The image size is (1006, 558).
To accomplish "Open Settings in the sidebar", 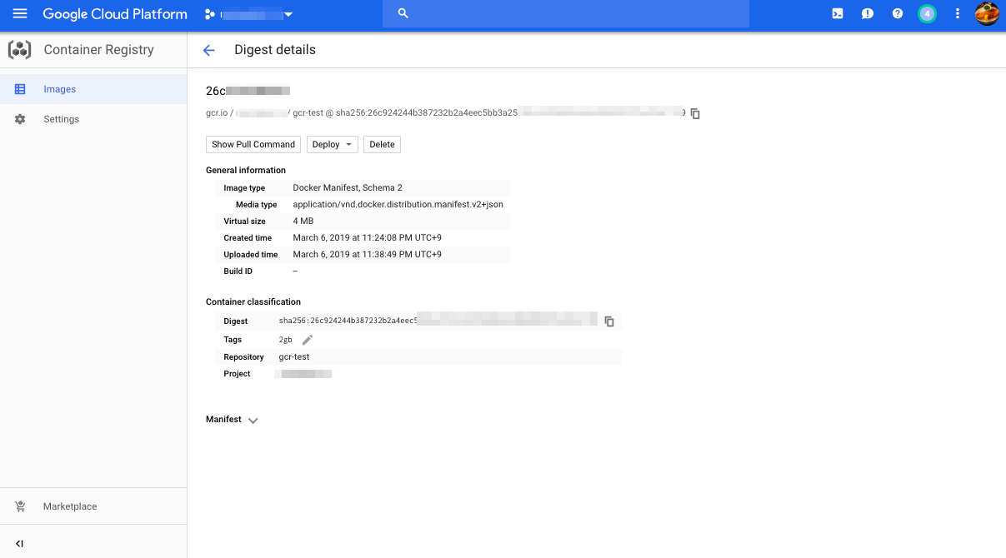I will 93,119.
